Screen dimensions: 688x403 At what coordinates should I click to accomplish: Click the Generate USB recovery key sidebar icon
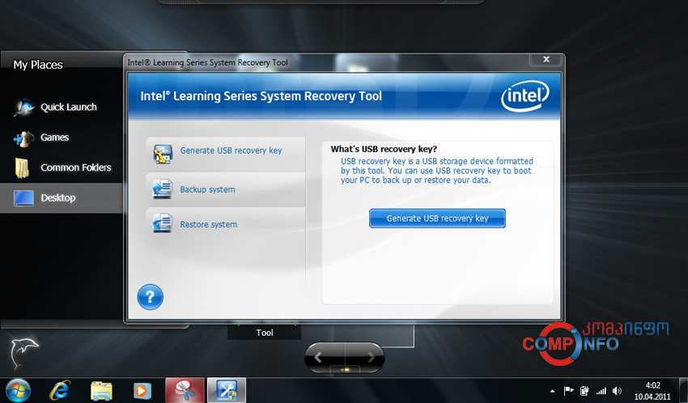point(163,154)
